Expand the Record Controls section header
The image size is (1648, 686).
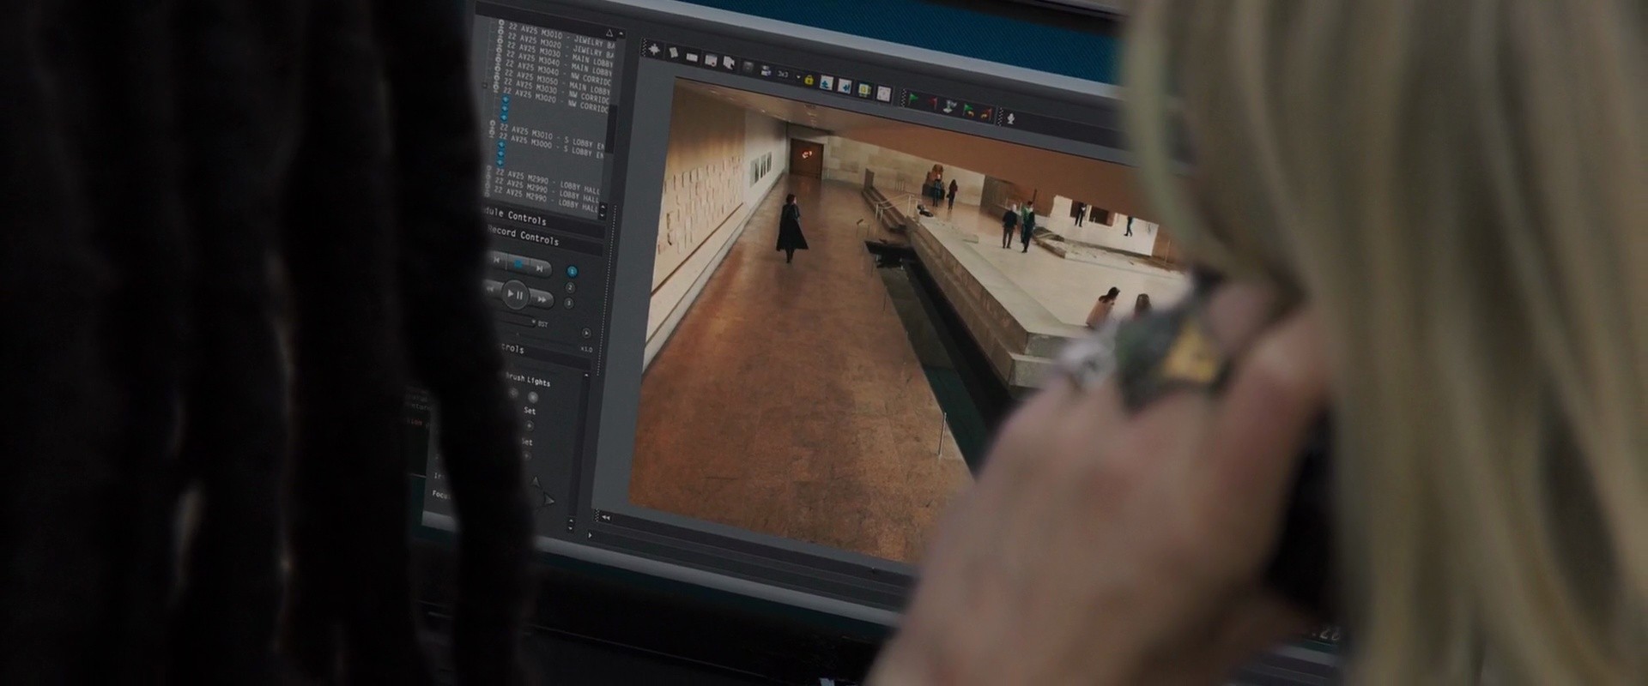pos(544,237)
